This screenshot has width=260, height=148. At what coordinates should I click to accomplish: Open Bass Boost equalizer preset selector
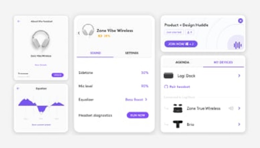tap(136, 100)
